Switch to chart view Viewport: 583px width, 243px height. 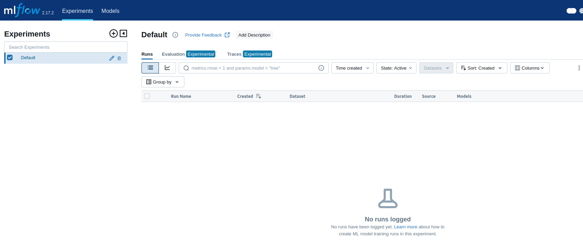(167, 68)
